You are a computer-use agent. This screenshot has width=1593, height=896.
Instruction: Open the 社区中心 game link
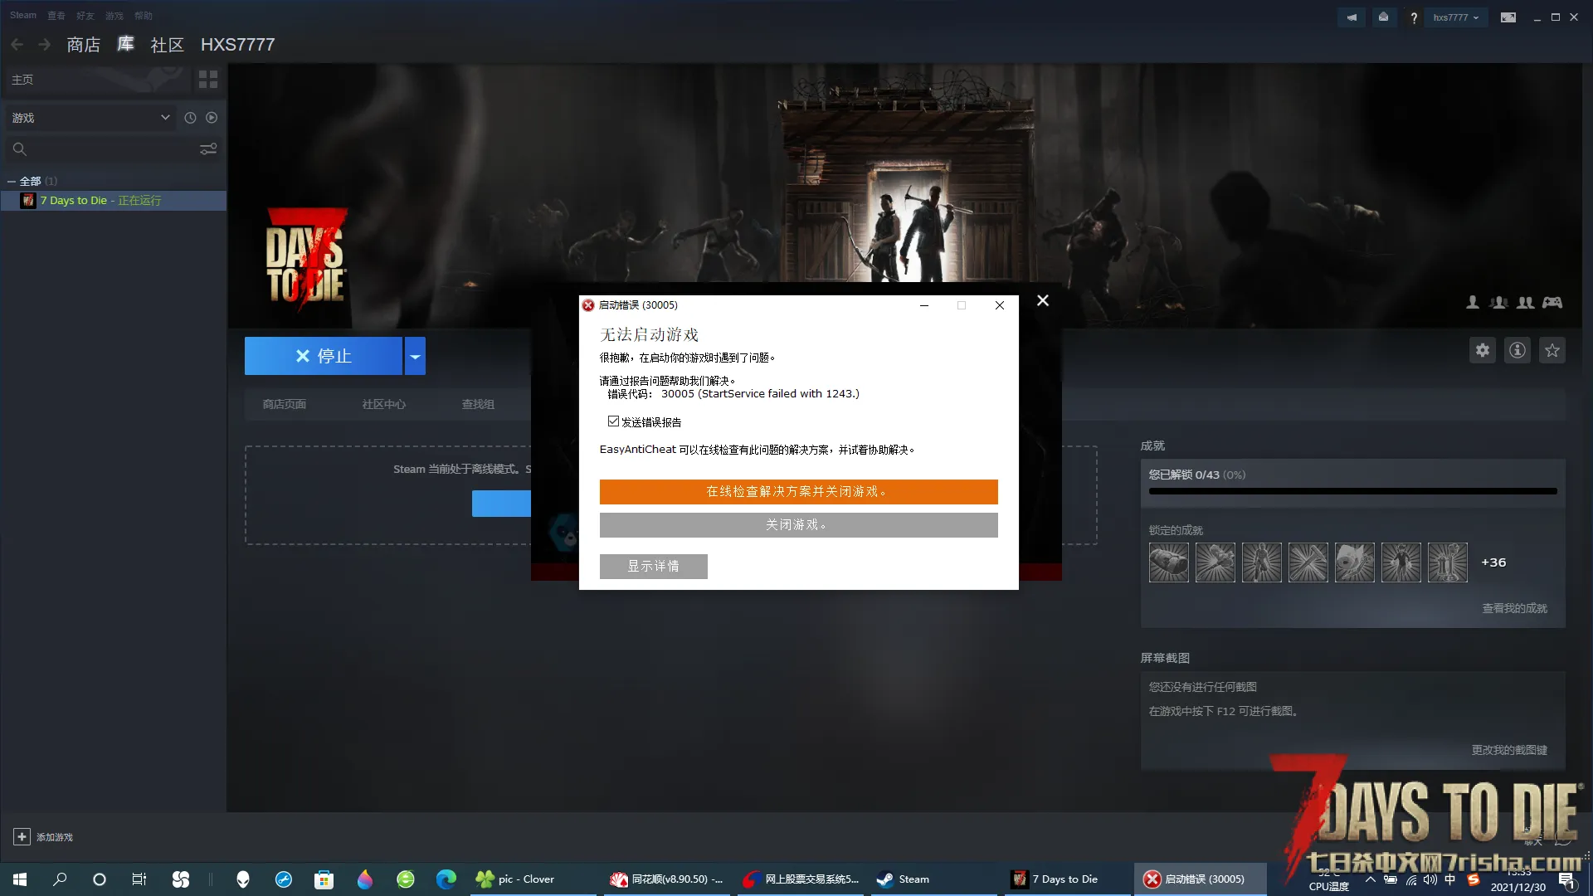(x=384, y=404)
